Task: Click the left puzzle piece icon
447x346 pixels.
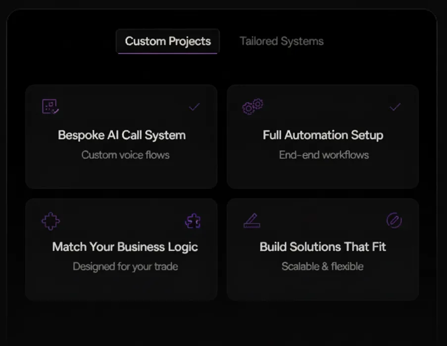Action: click(x=51, y=221)
